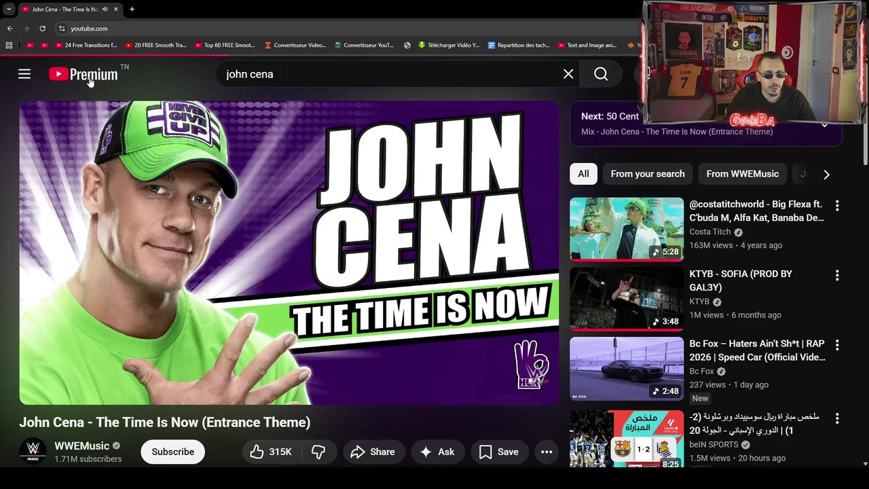Open the Convertisseur Video bookmark

(x=295, y=46)
